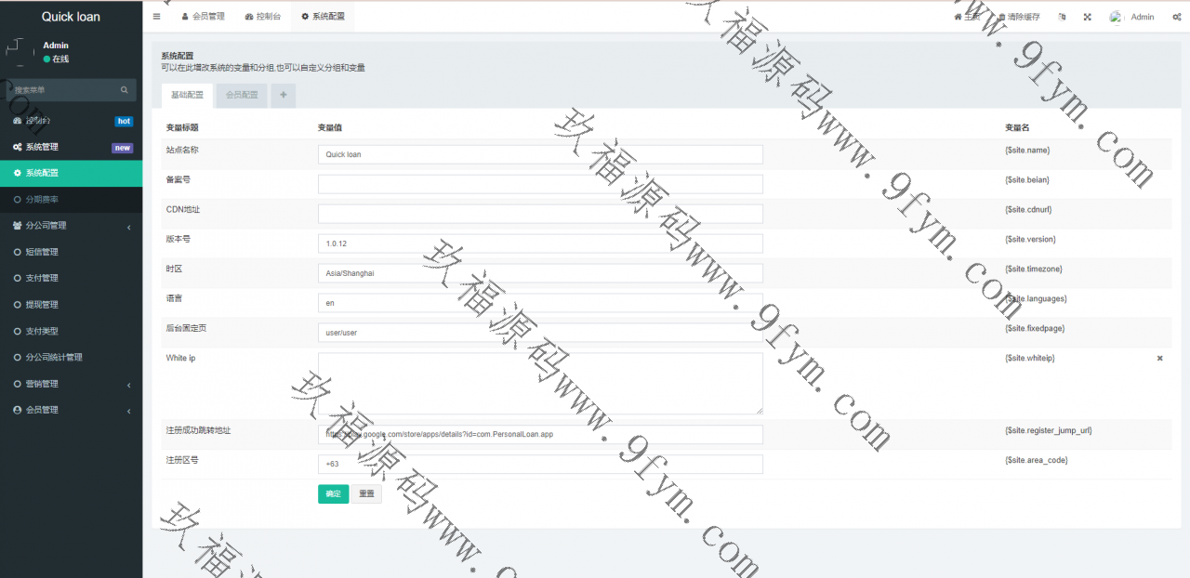The height and width of the screenshot is (578, 1190).
Task: Click the 主页 home link
Action: click(x=967, y=17)
